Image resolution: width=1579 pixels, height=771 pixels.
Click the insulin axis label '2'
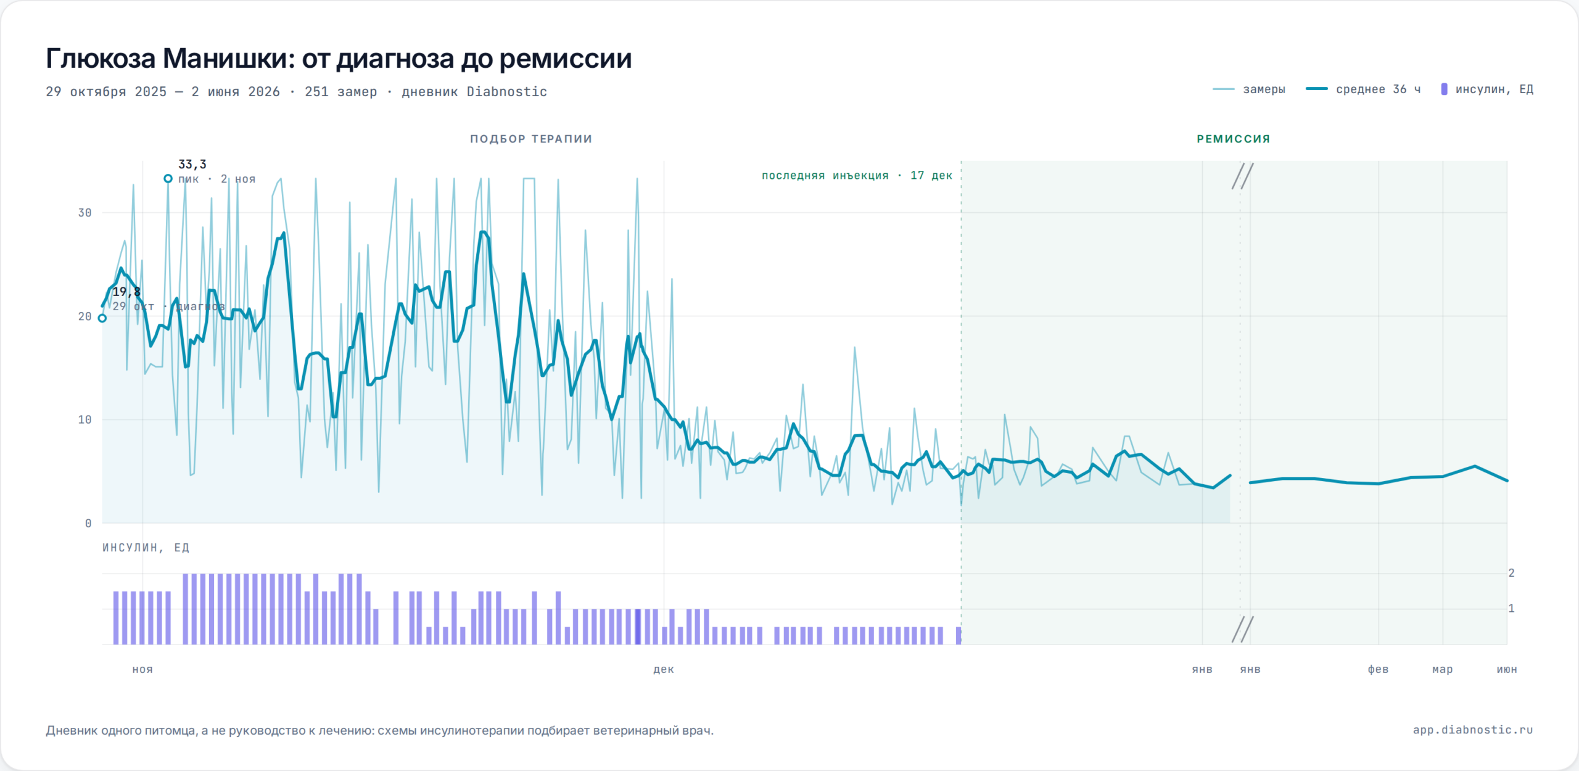tap(1511, 573)
